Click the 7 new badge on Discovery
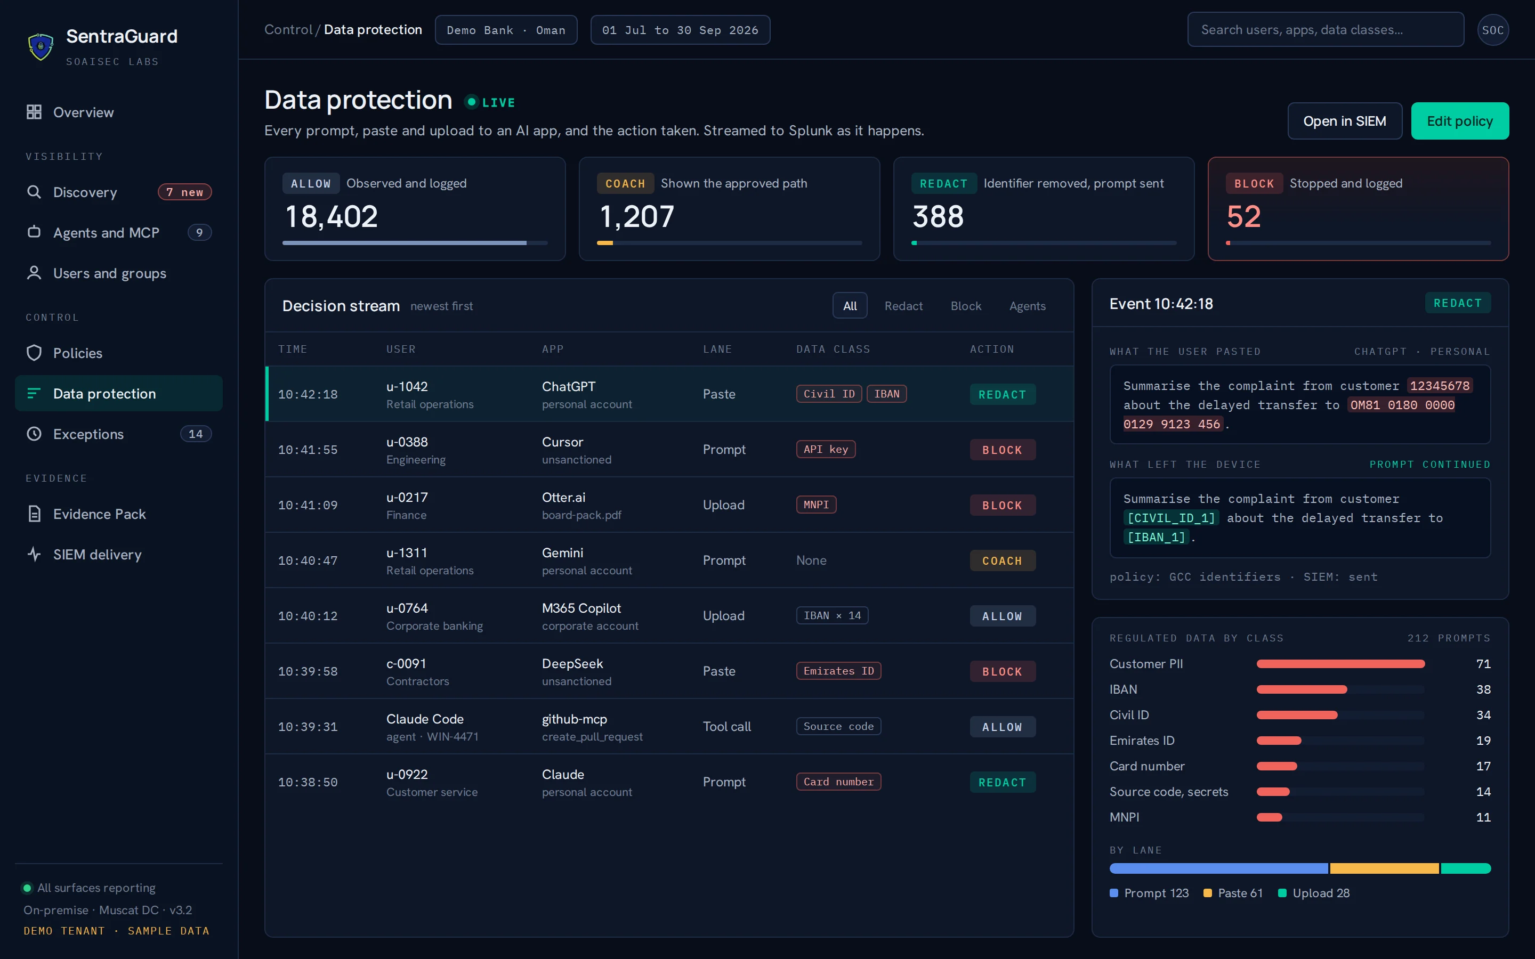1535x959 pixels. tap(184, 192)
